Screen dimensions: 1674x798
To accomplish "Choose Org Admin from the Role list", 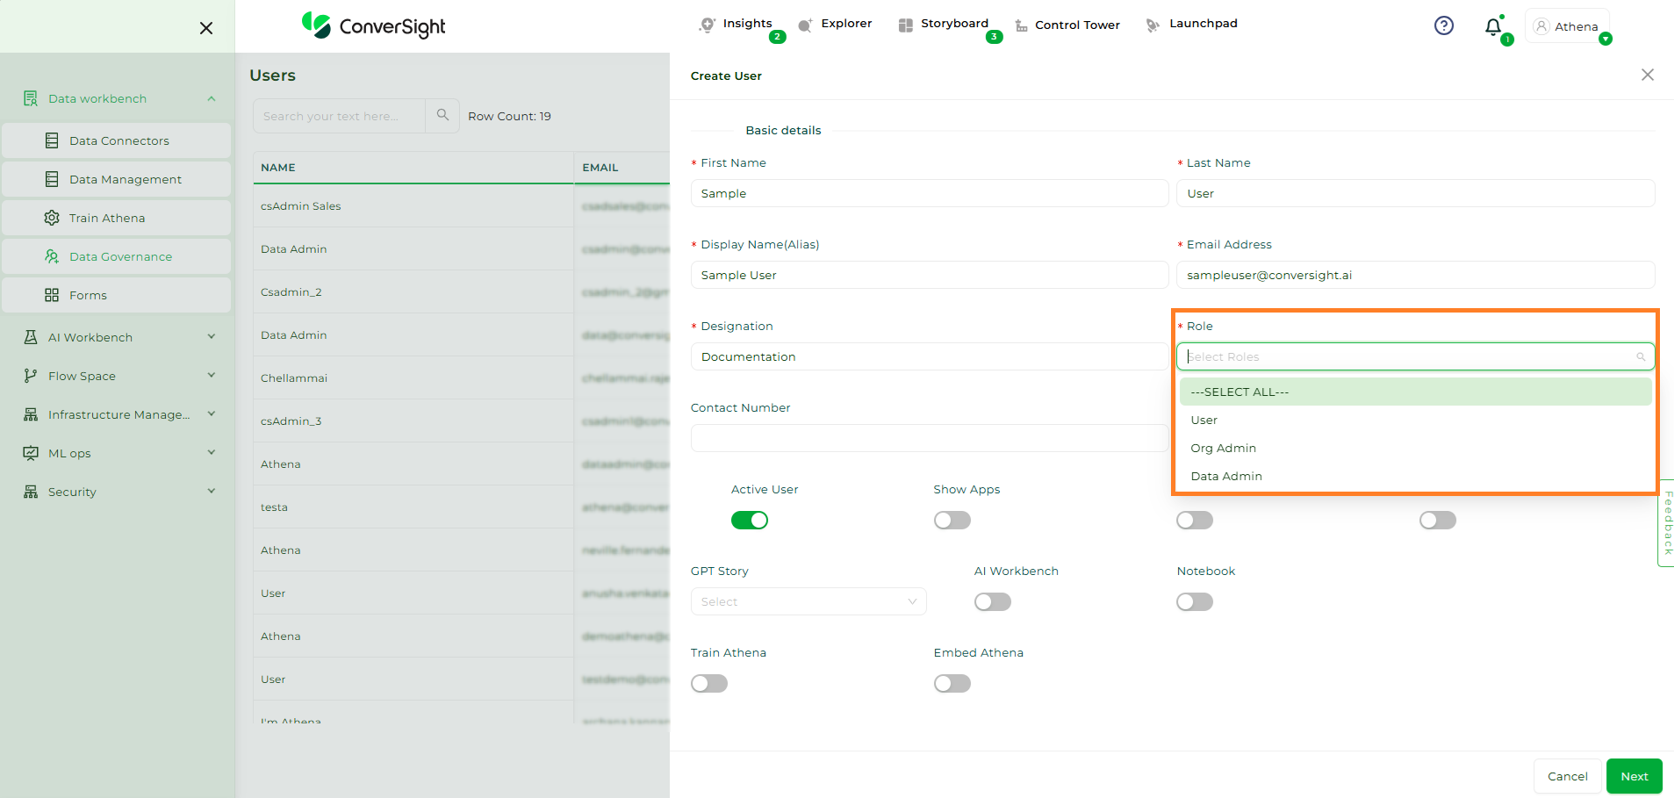I will [1223, 449].
